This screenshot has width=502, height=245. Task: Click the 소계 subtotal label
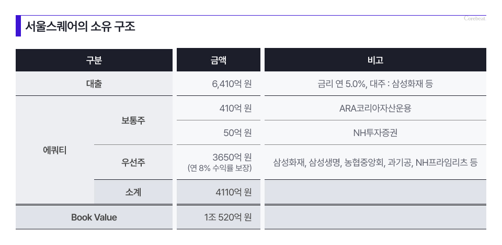pyautogui.click(x=133, y=192)
